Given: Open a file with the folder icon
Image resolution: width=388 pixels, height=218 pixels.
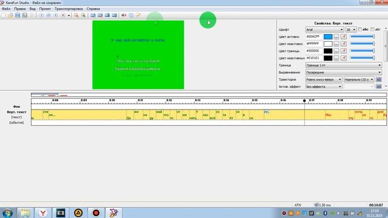Looking at the screenshot, I should click(x=10, y=15).
